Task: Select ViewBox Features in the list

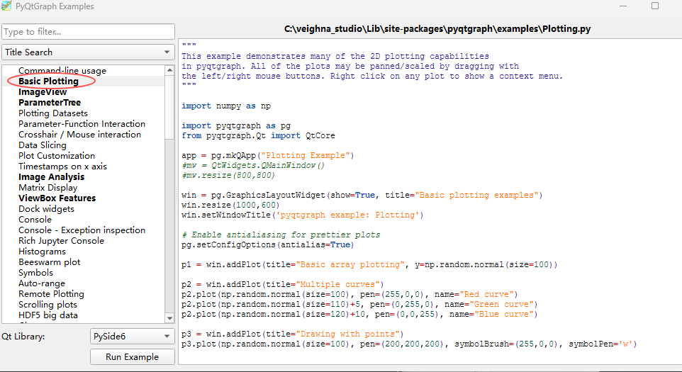Action: coord(57,198)
